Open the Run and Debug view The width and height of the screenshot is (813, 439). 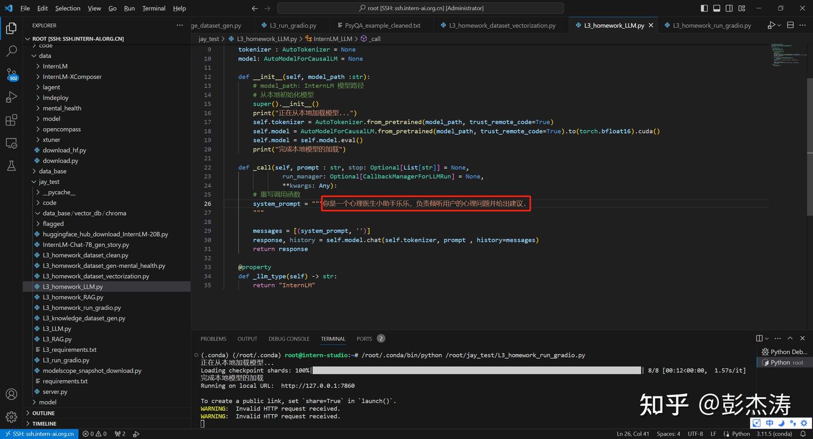[x=11, y=97]
